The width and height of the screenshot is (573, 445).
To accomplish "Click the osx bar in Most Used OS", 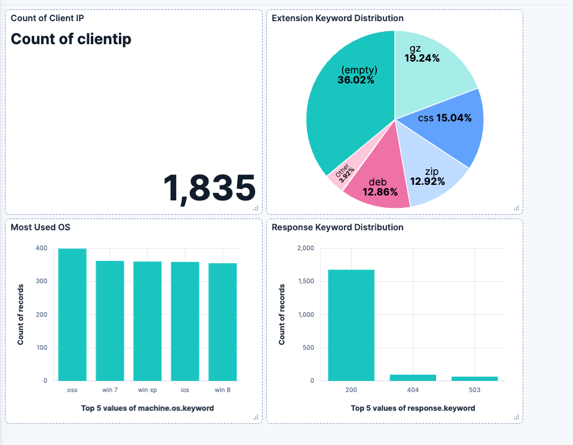I will [x=72, y=315].
